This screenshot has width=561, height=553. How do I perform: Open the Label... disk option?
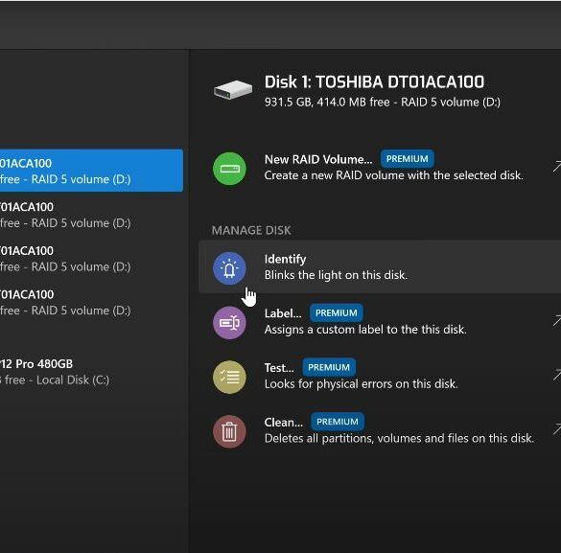[x=380, y=321]
